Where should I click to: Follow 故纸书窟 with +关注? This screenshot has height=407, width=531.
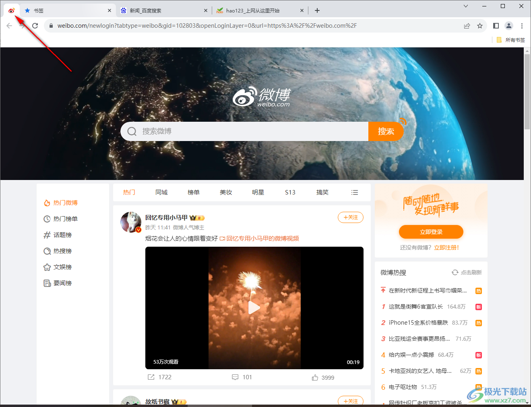351,401
